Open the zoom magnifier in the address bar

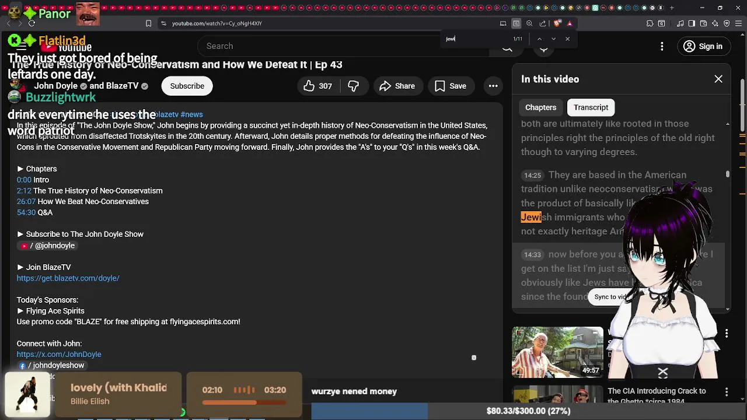529,23
